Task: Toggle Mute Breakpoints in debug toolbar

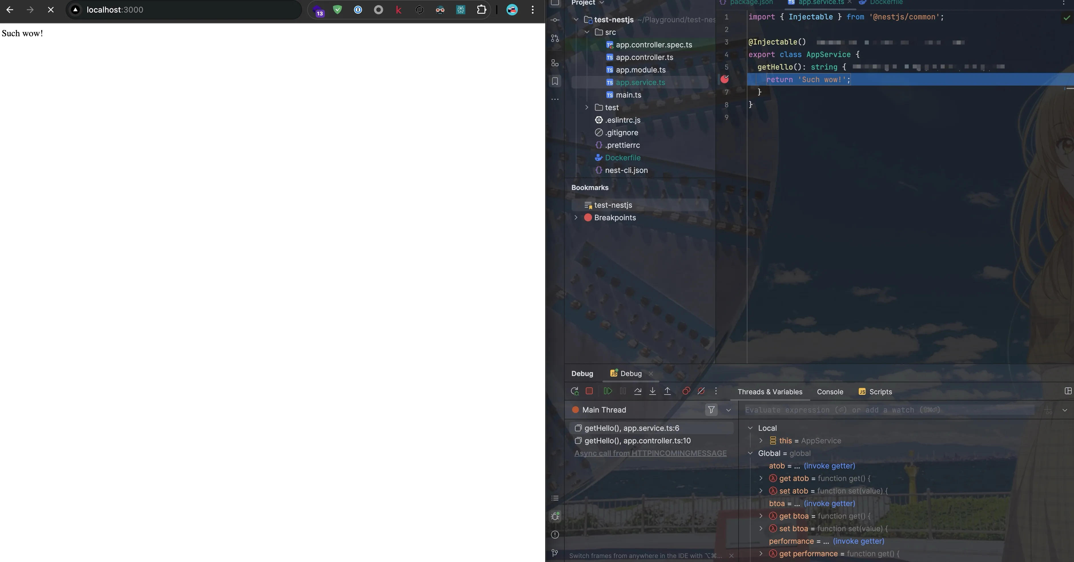Action: [701, 391]
